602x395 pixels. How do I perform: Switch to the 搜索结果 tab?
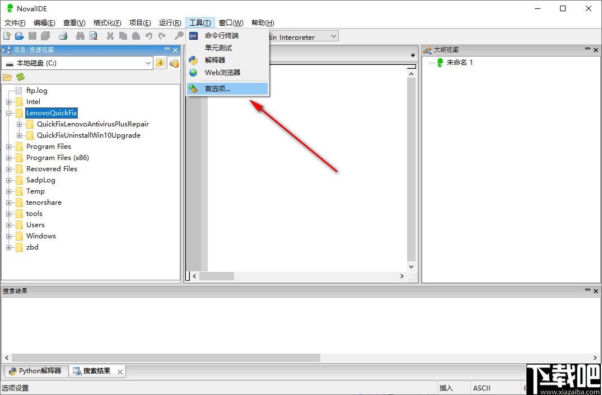(97, 371)
